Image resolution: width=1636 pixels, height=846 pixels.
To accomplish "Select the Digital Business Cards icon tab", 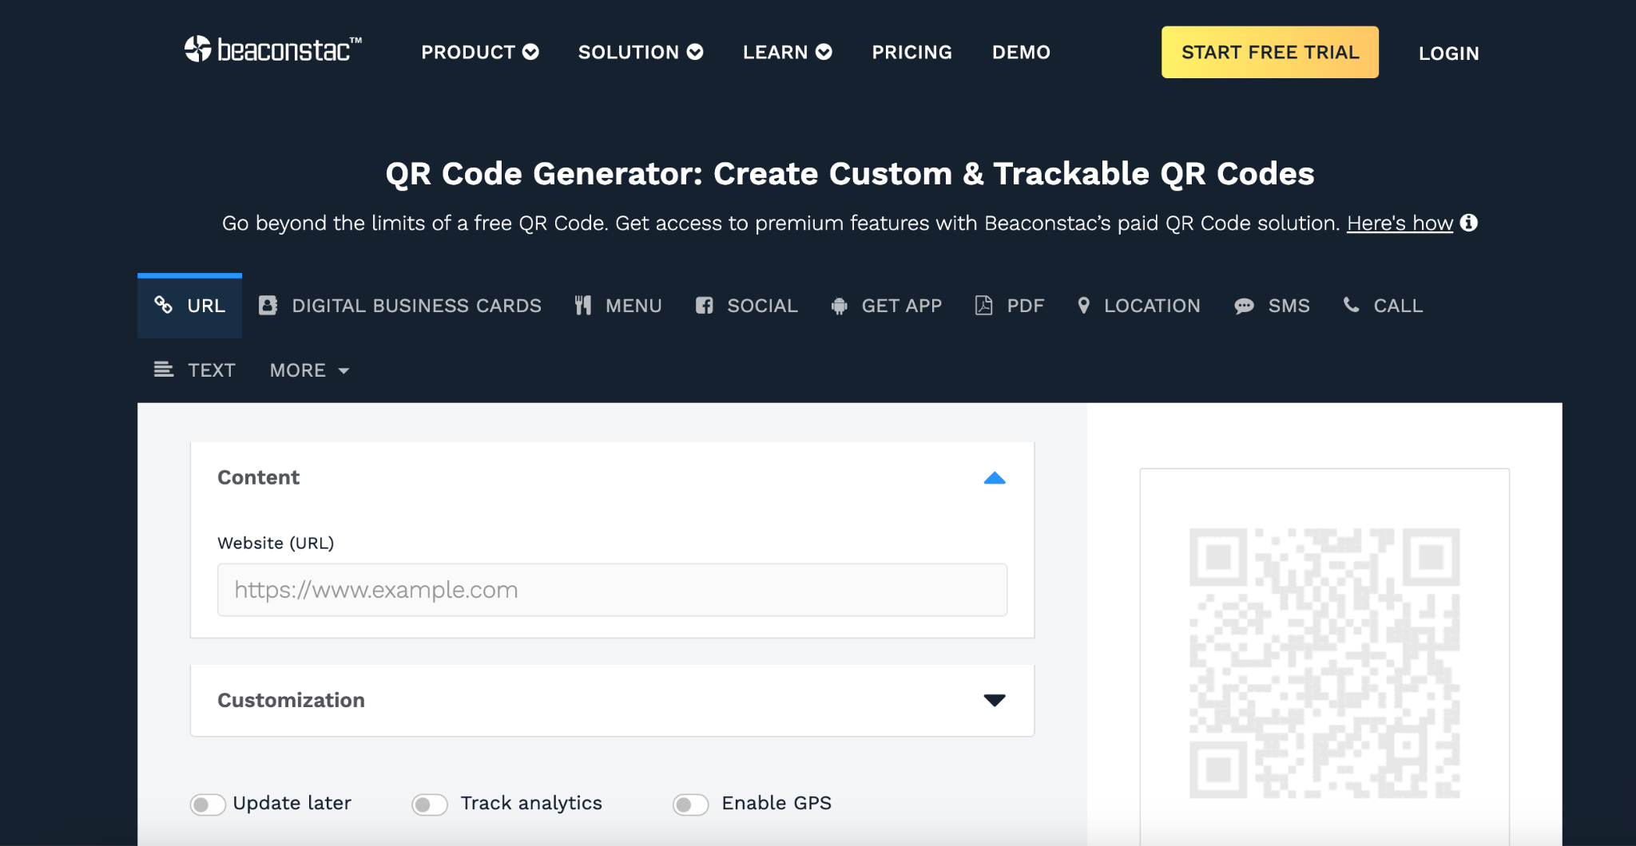I will [267, 305].
